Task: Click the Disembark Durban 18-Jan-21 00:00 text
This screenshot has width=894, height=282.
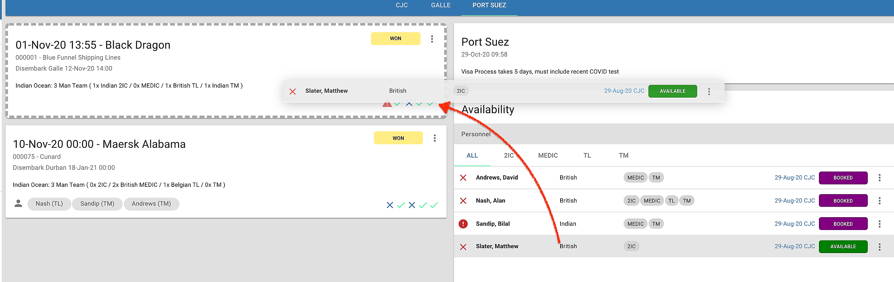Action: [x=64, y=168]
